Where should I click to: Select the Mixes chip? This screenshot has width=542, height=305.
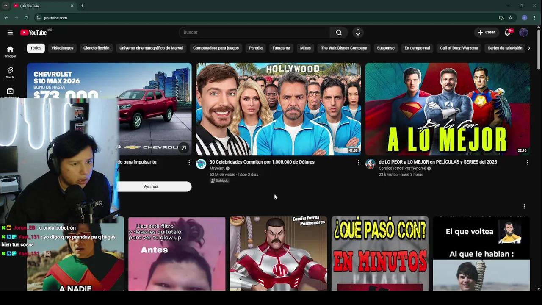pyautogui.click(x=305, y=48)
